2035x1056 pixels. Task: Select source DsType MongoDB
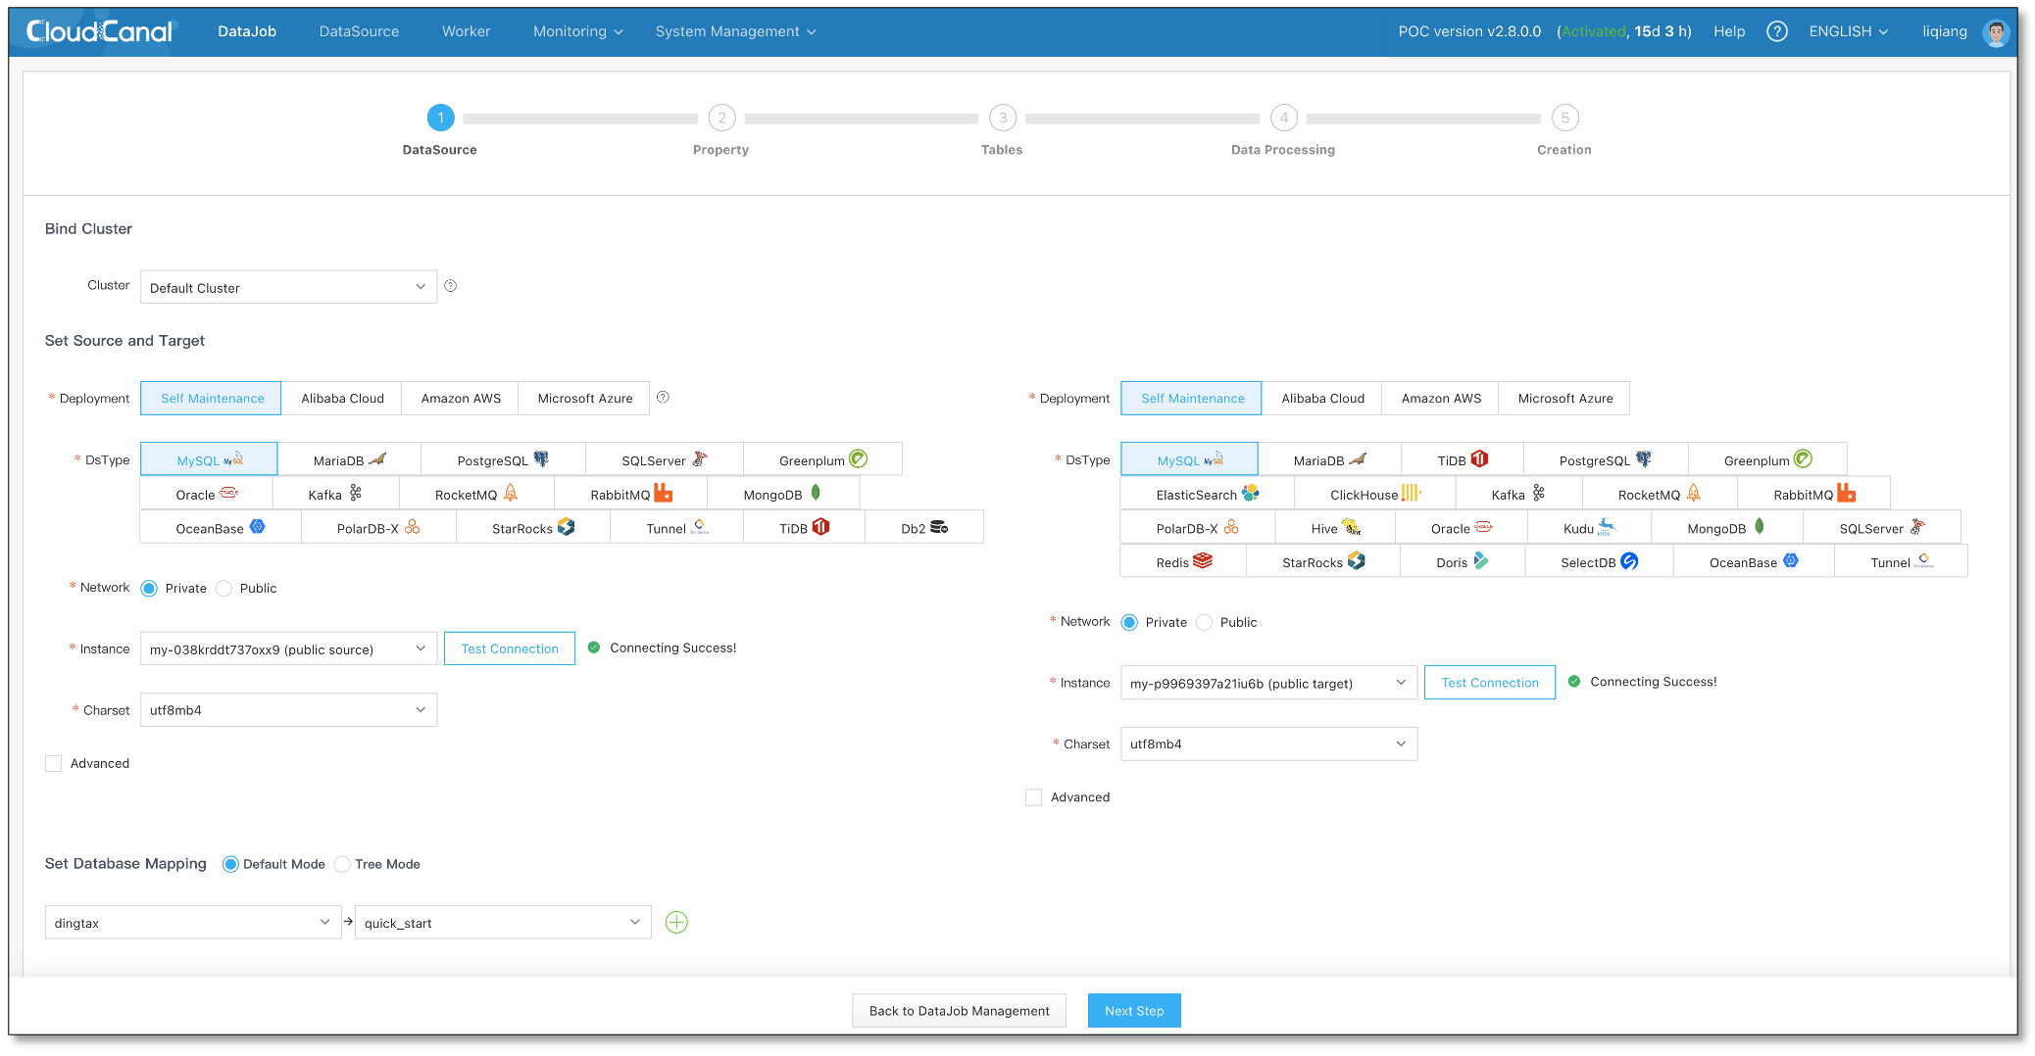click(x=783, y=494)
